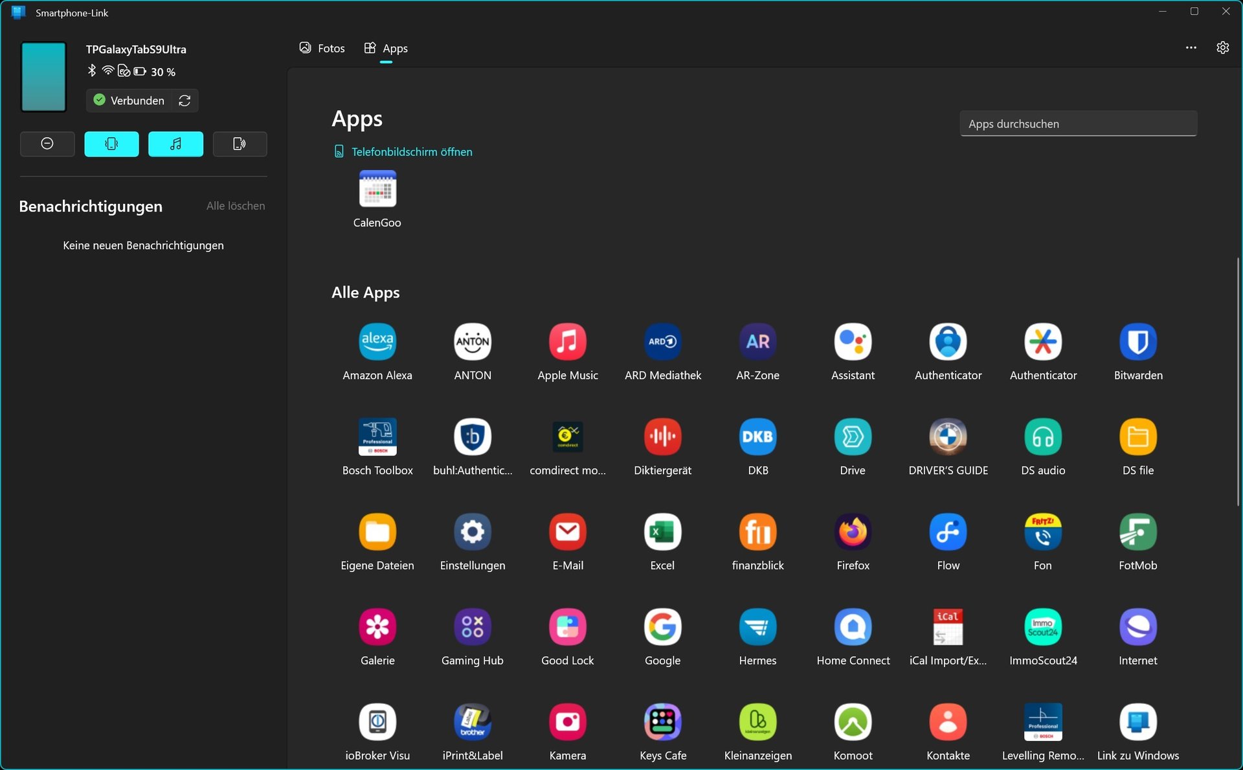The image size is (1243, 770).
Task: Toggle Do Not Disturb mode
Action: click(x=47, y=144)
